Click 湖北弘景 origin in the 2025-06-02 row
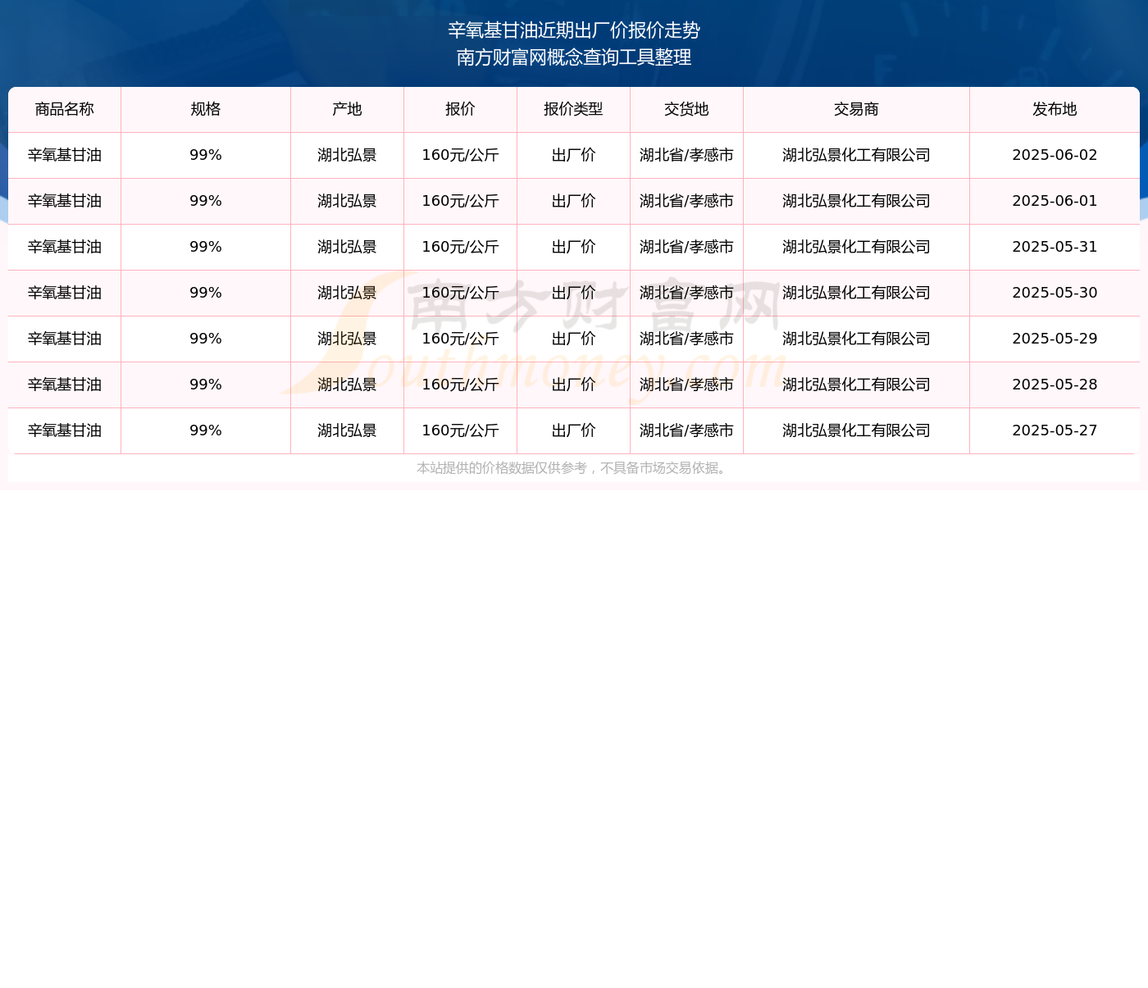 point(347,156)
